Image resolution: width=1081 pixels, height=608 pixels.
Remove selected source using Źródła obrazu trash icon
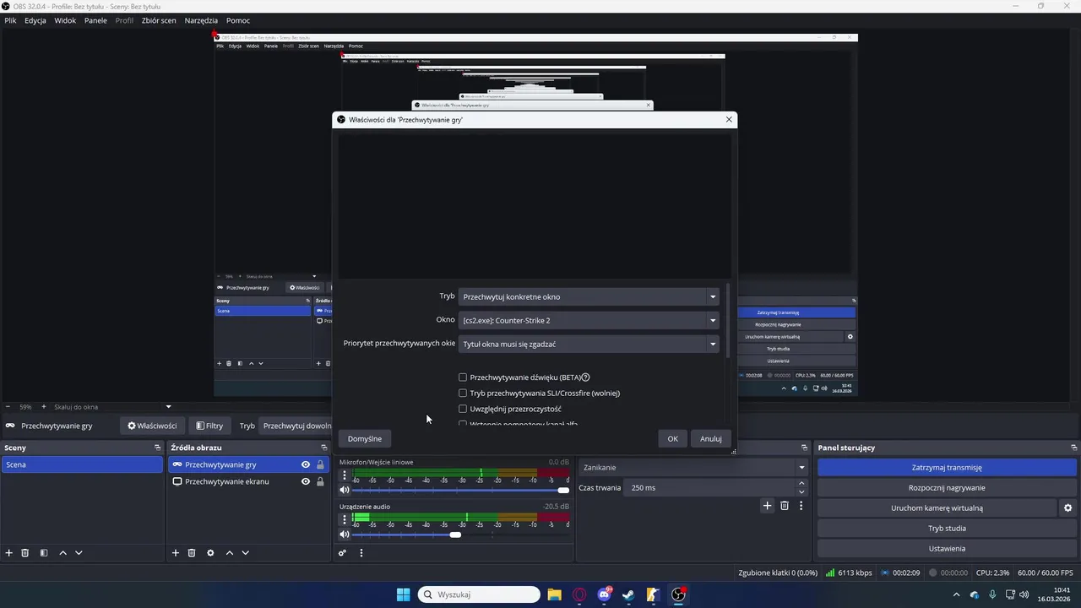(192, 553)
